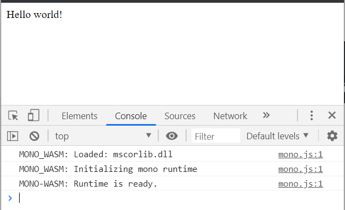Open the top JavaScript context dropdown

[103, 136]
